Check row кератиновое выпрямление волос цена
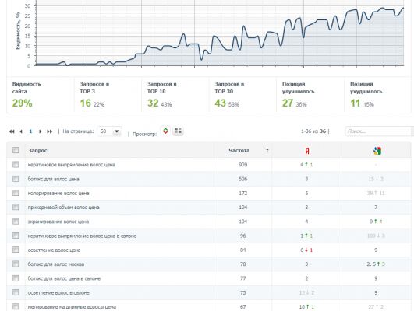Screen dimensions: 414x311 16,165
